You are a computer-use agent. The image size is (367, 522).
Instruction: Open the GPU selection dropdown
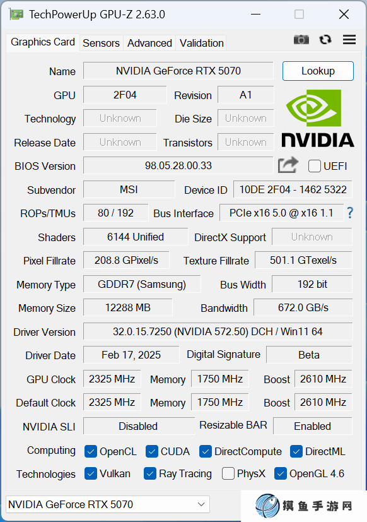108,504
